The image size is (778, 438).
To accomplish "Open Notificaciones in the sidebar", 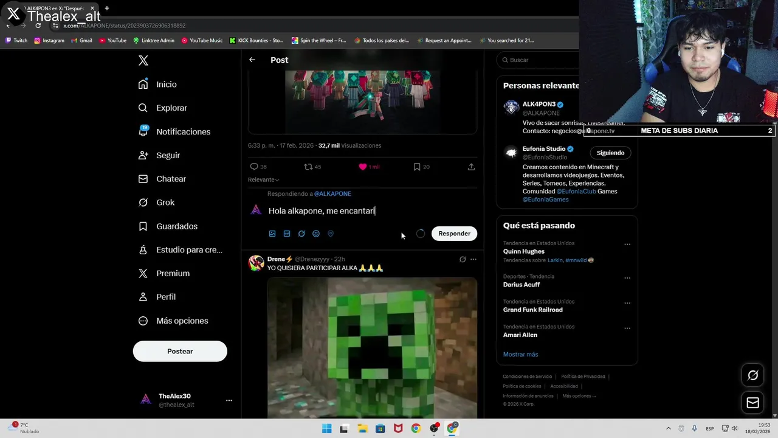I will (x=174, y=131).
